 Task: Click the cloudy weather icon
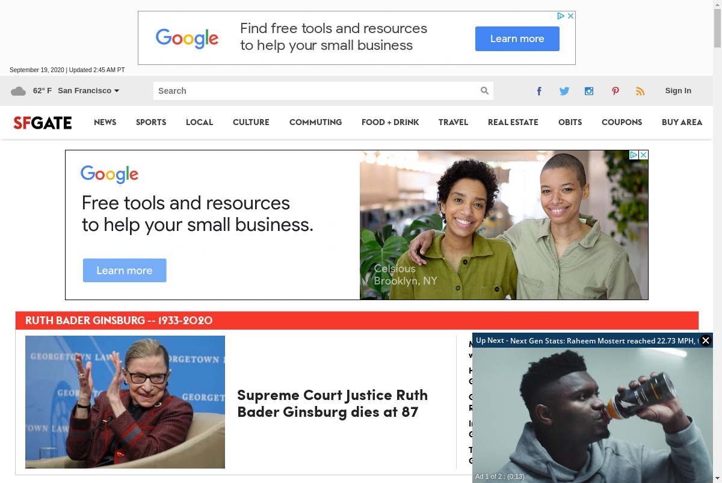[x=19, y=91]
